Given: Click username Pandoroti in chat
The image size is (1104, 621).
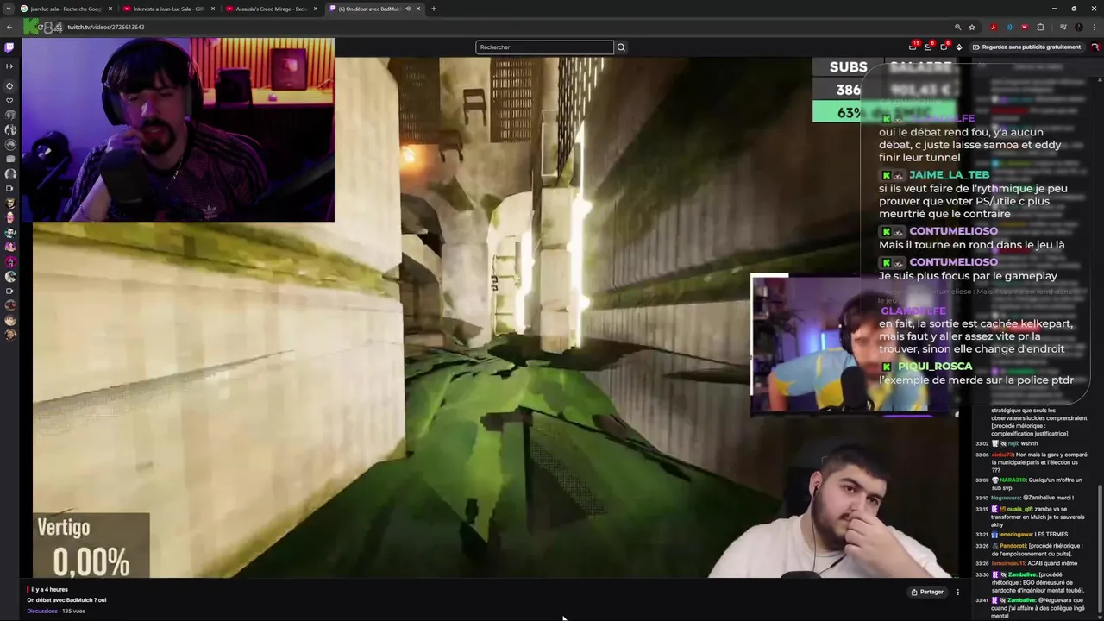Looking at the screenshot, I should (x=1014, y=546).
